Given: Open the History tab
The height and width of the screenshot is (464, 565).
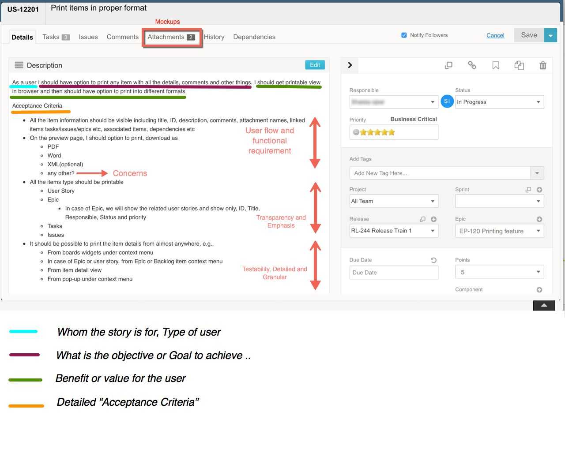Looking at the screenshot, I should point(214,37).
